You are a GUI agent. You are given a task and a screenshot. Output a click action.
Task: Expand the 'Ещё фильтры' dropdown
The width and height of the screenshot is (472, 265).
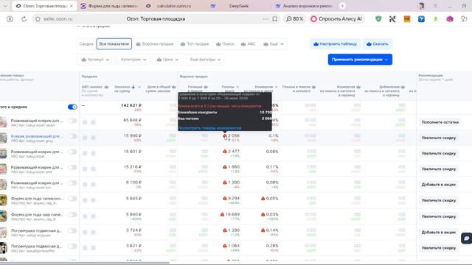click(x=205, y=60)
